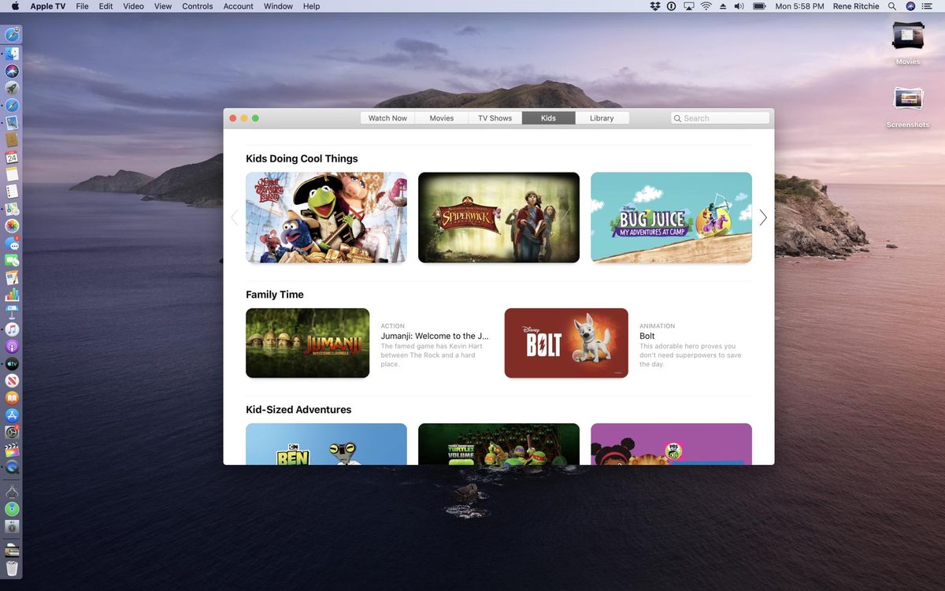945x591 pixels.
Task: Click right arrow in Kids Doing Cool Things row
Action: 762,217
